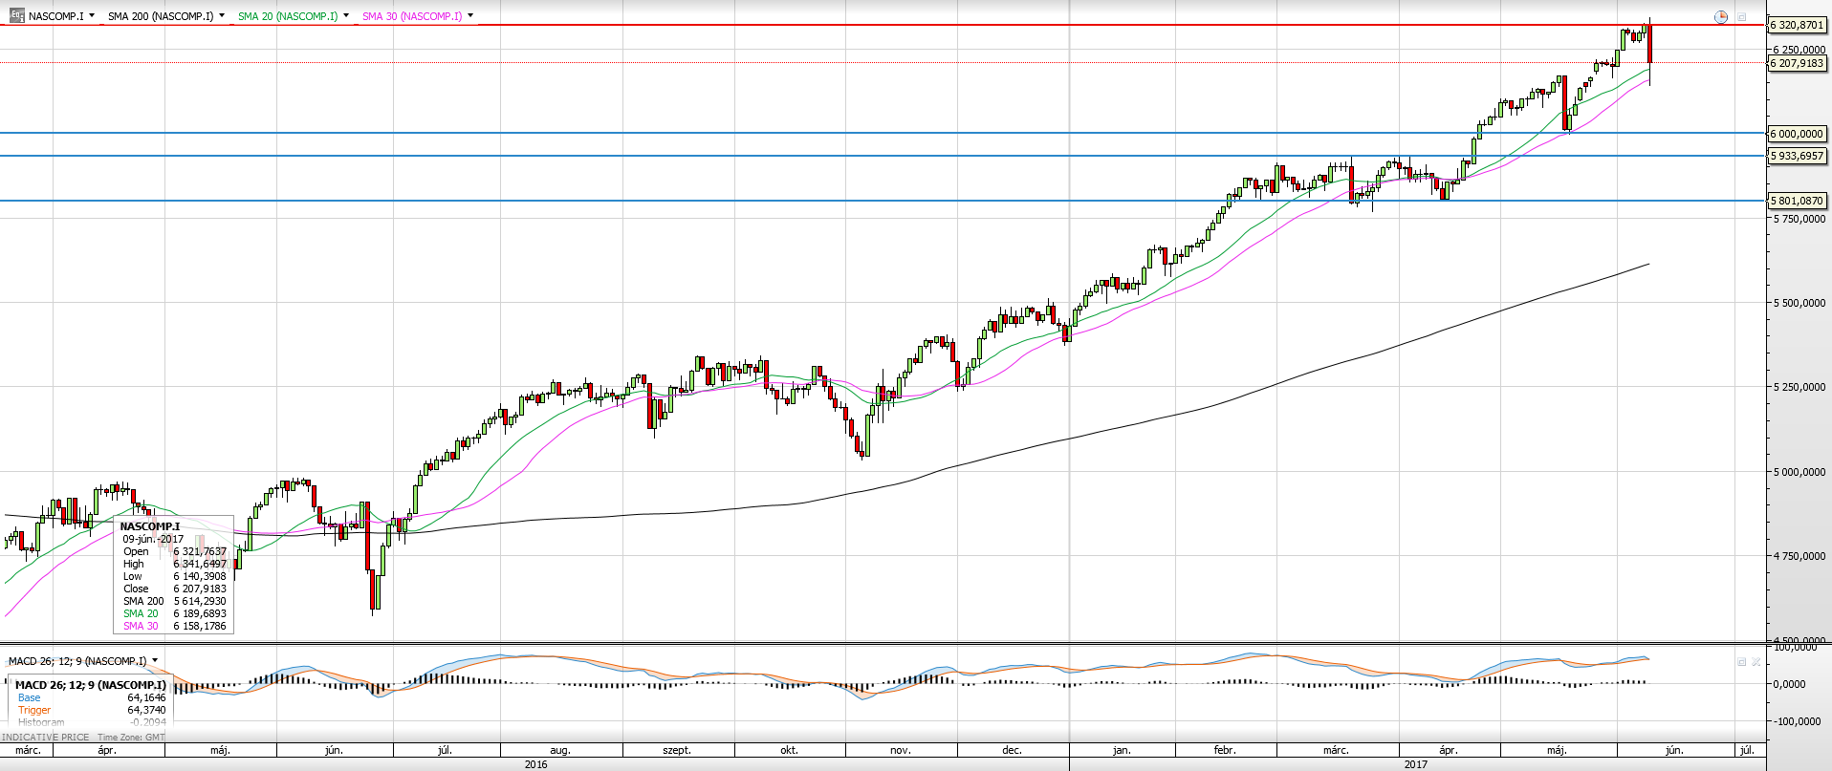The width and height of the screenshot is (1832, 771).
Task: Click the ápr. 2016 label on time axis
Action: pyautogui.click(x=107, y=750)
